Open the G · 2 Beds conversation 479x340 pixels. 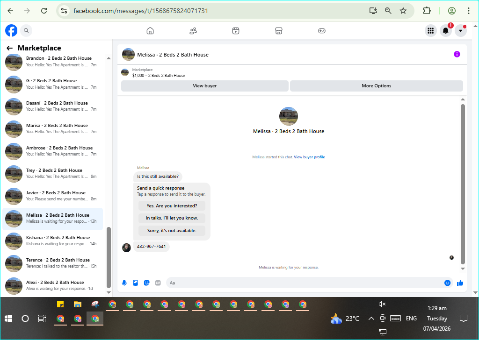click(x=52, y=84)
